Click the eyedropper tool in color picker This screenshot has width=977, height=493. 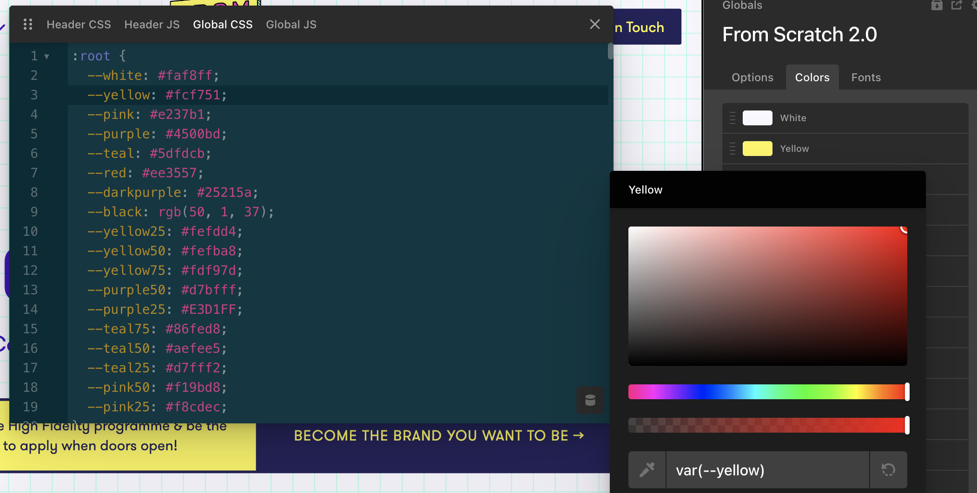[647, 470]
